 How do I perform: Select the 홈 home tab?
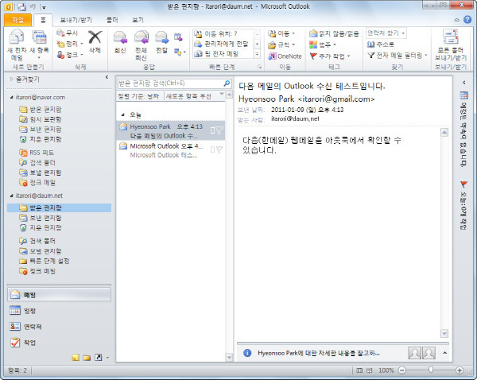tap(43, 20)
